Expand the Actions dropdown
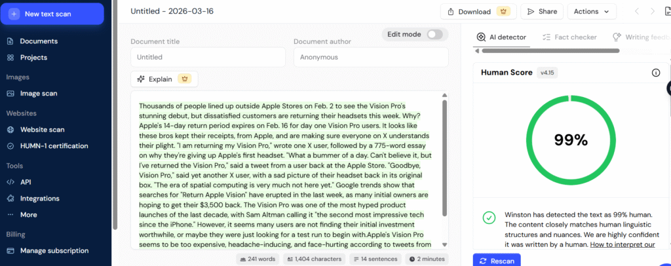The image size is (671, 266). point(591,11)
